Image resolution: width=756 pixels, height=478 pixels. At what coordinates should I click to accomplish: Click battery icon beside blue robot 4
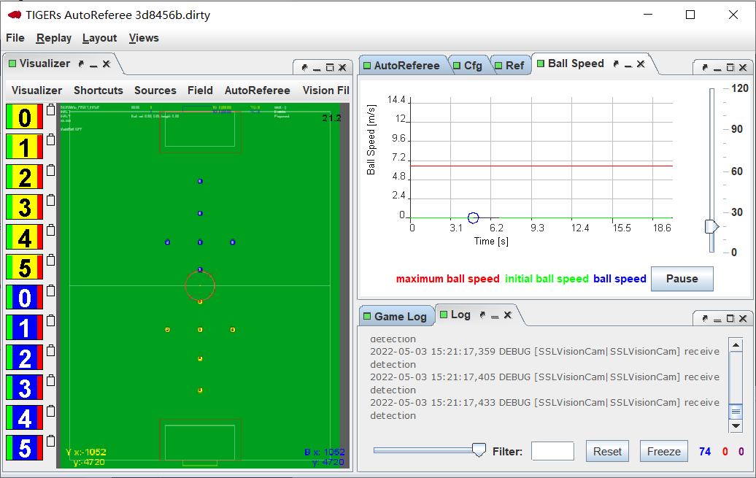click(x=50, y=411)
